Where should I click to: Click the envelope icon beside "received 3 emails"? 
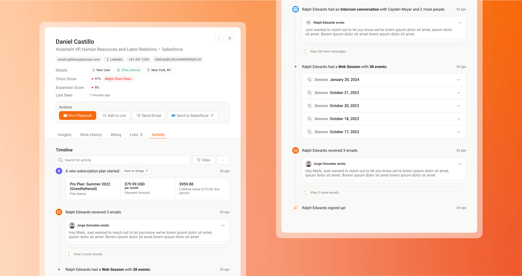59,212
